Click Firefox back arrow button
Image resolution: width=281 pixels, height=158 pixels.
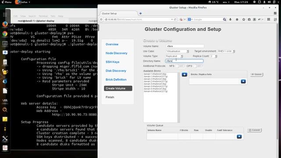click(101, 19)
